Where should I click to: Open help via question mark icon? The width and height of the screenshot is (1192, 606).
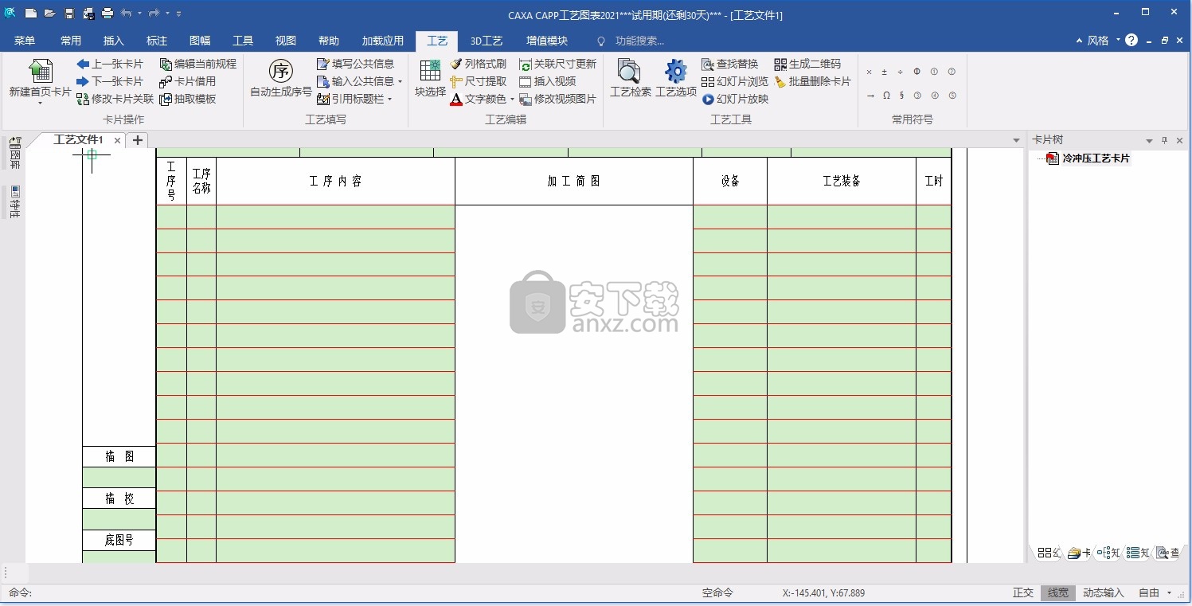coord(1131,41)
